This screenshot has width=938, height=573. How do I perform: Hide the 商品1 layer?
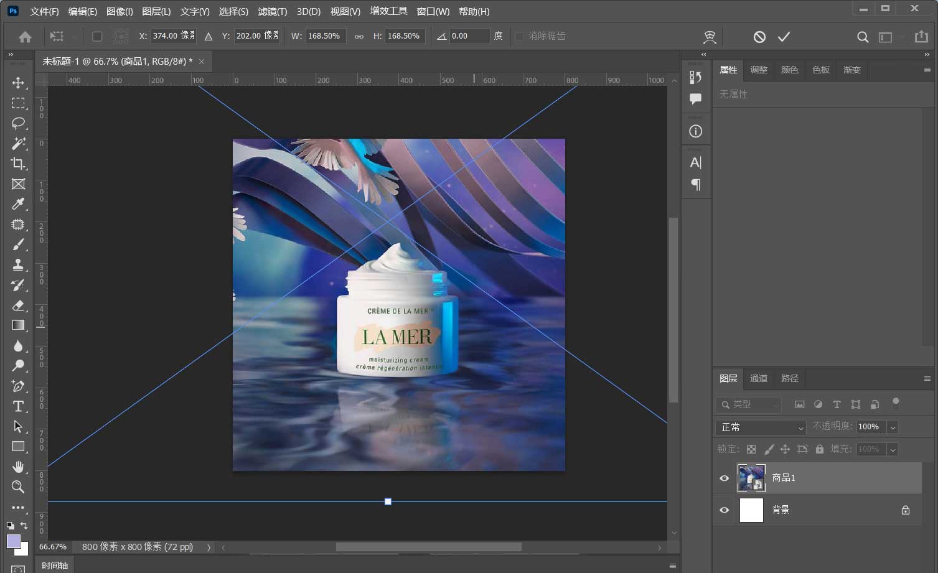coord(724,478)
